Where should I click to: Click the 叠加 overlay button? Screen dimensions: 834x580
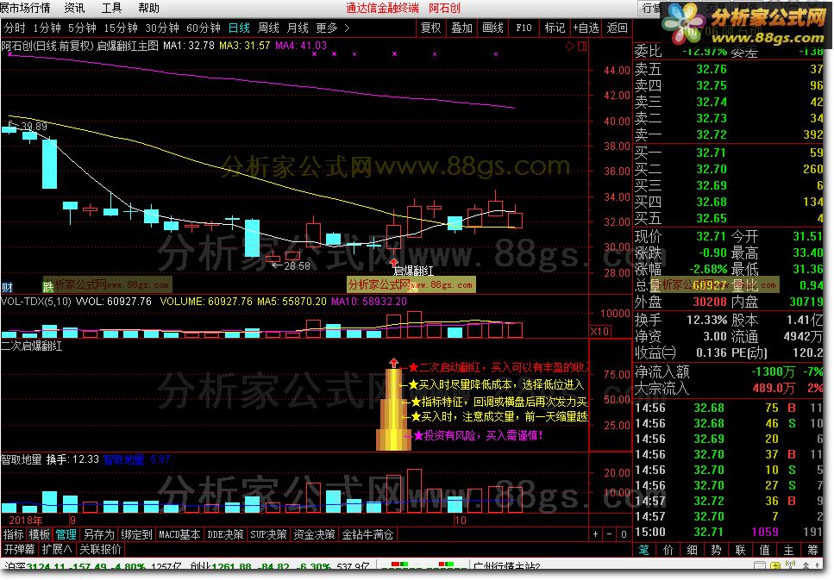(x=461, y=28)
